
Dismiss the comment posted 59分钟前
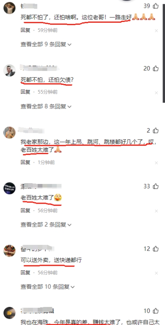[156, 31]
